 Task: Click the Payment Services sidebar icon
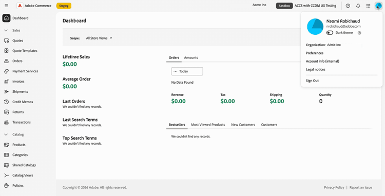click(6, 71)
